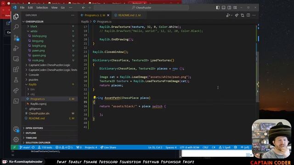Go back with the navigation arrow
This screenshot has height=165, width=294.
[x=84, y=8]
